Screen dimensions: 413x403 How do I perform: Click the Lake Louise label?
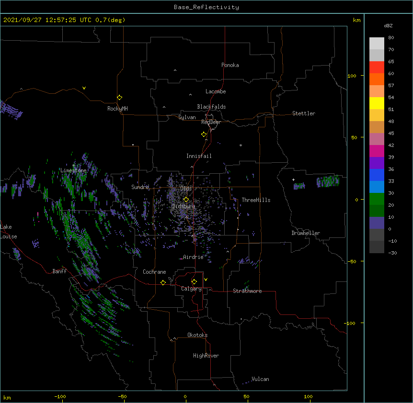(9, 232)
